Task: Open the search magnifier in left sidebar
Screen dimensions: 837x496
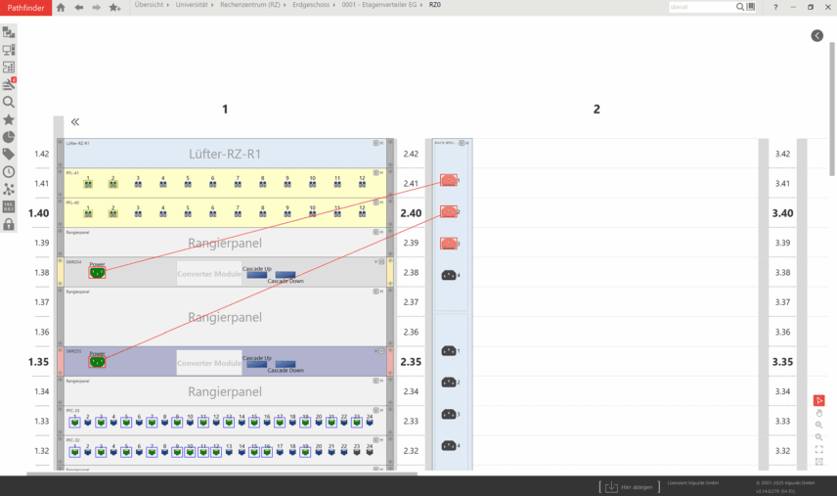Action: (9, 102)
